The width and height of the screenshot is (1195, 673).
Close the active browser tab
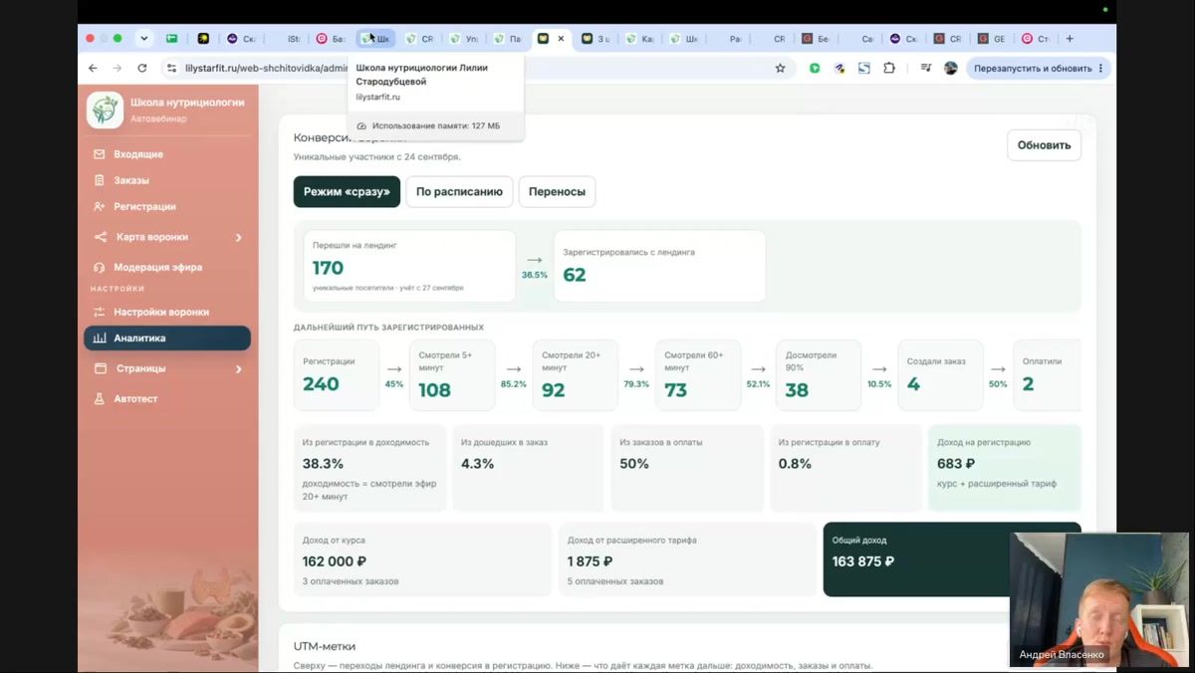point(561,39)
